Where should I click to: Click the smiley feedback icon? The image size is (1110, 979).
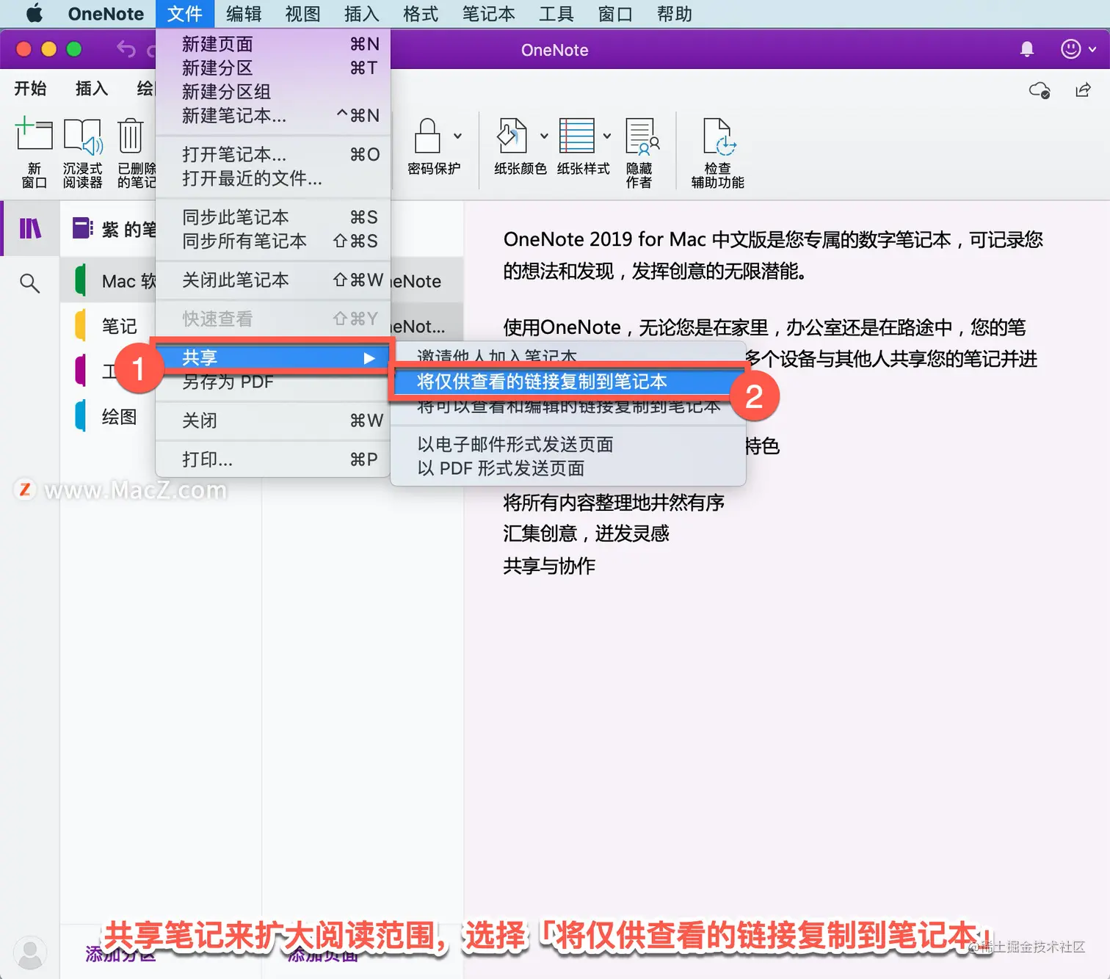tap(1071, 49)
